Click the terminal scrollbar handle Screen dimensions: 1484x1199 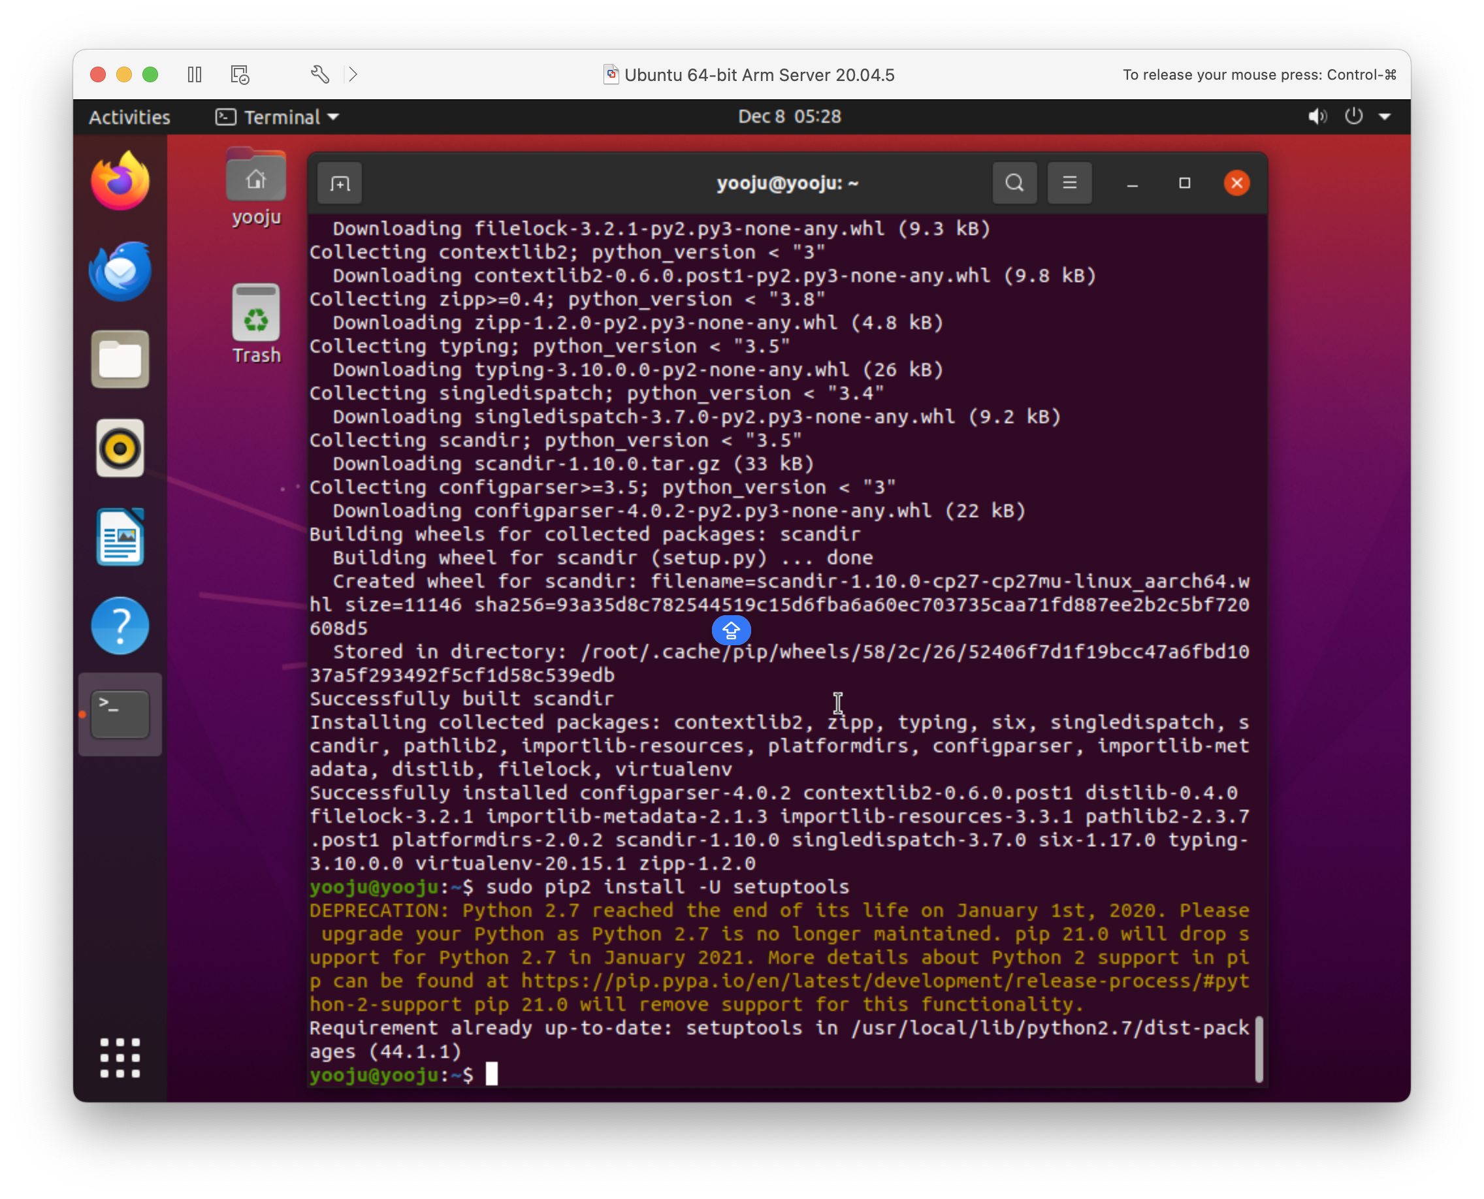[1258, 1048]
